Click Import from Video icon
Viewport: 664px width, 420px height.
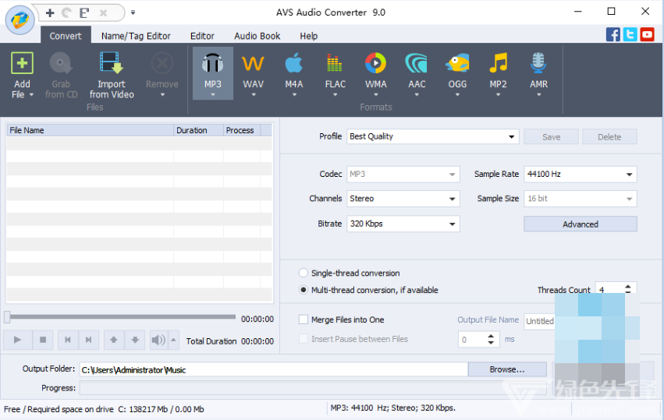[111, 63]
